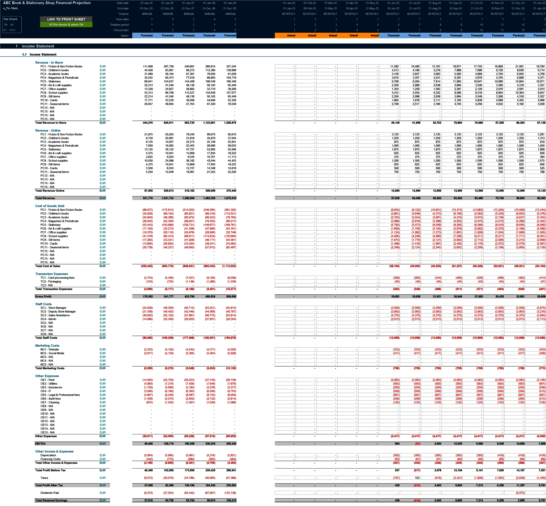Toggle the Tab Check status indicator
546x506 pixels.
8,18
